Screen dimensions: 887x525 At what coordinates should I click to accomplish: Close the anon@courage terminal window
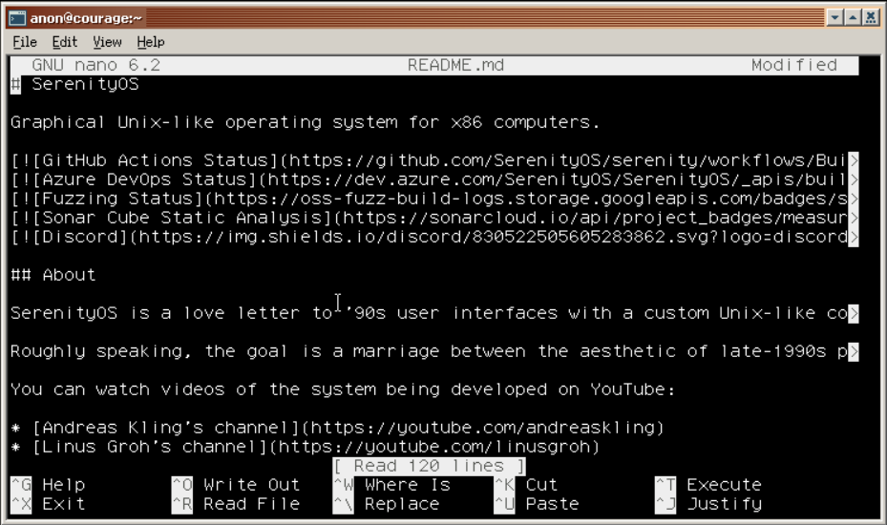click(871, 18)
